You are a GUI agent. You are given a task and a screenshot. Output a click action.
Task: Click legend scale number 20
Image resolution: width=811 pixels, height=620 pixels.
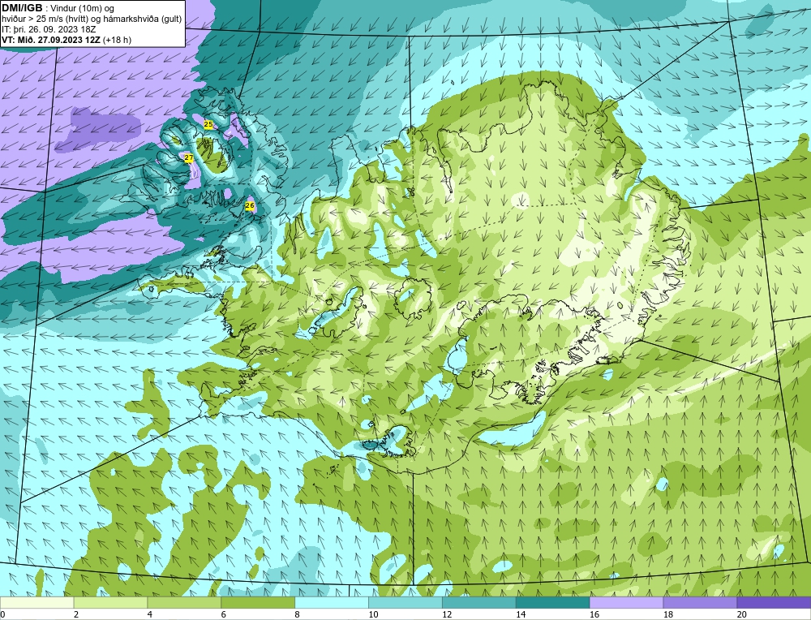(x=742, y=614)
